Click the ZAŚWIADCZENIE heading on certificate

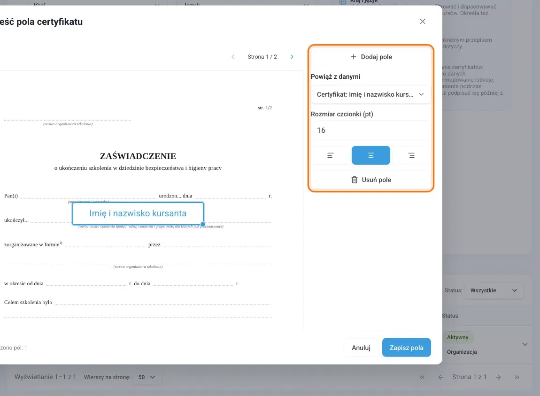click(138, 156)
